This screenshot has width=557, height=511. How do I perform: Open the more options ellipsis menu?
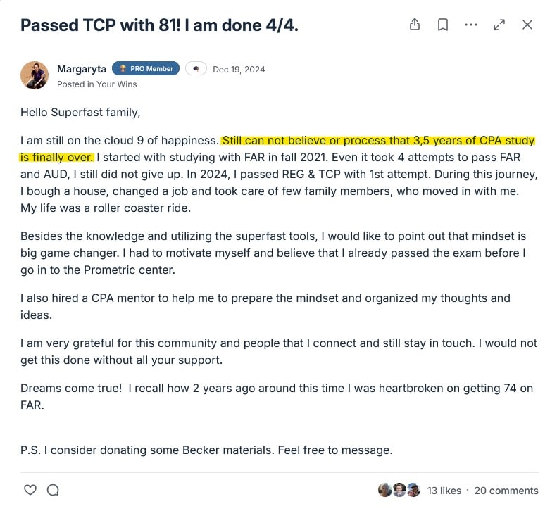pos(471,25)
